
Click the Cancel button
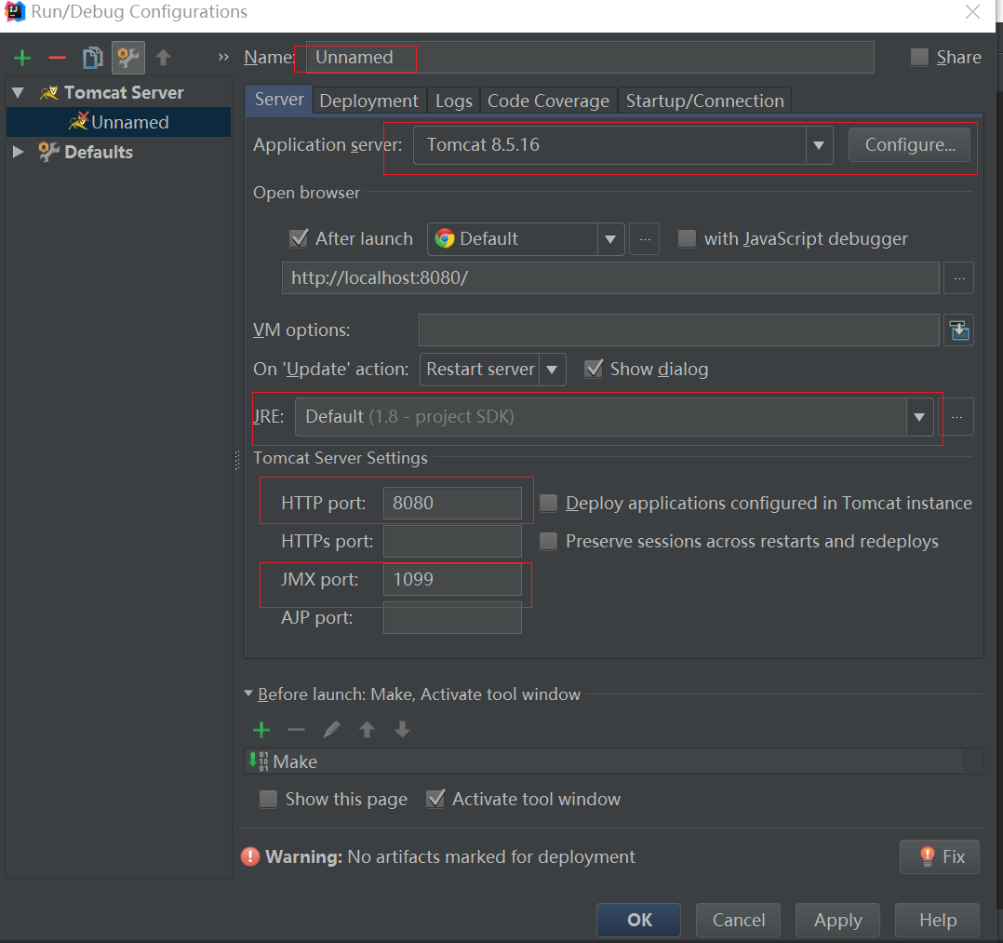coord(738,920)
